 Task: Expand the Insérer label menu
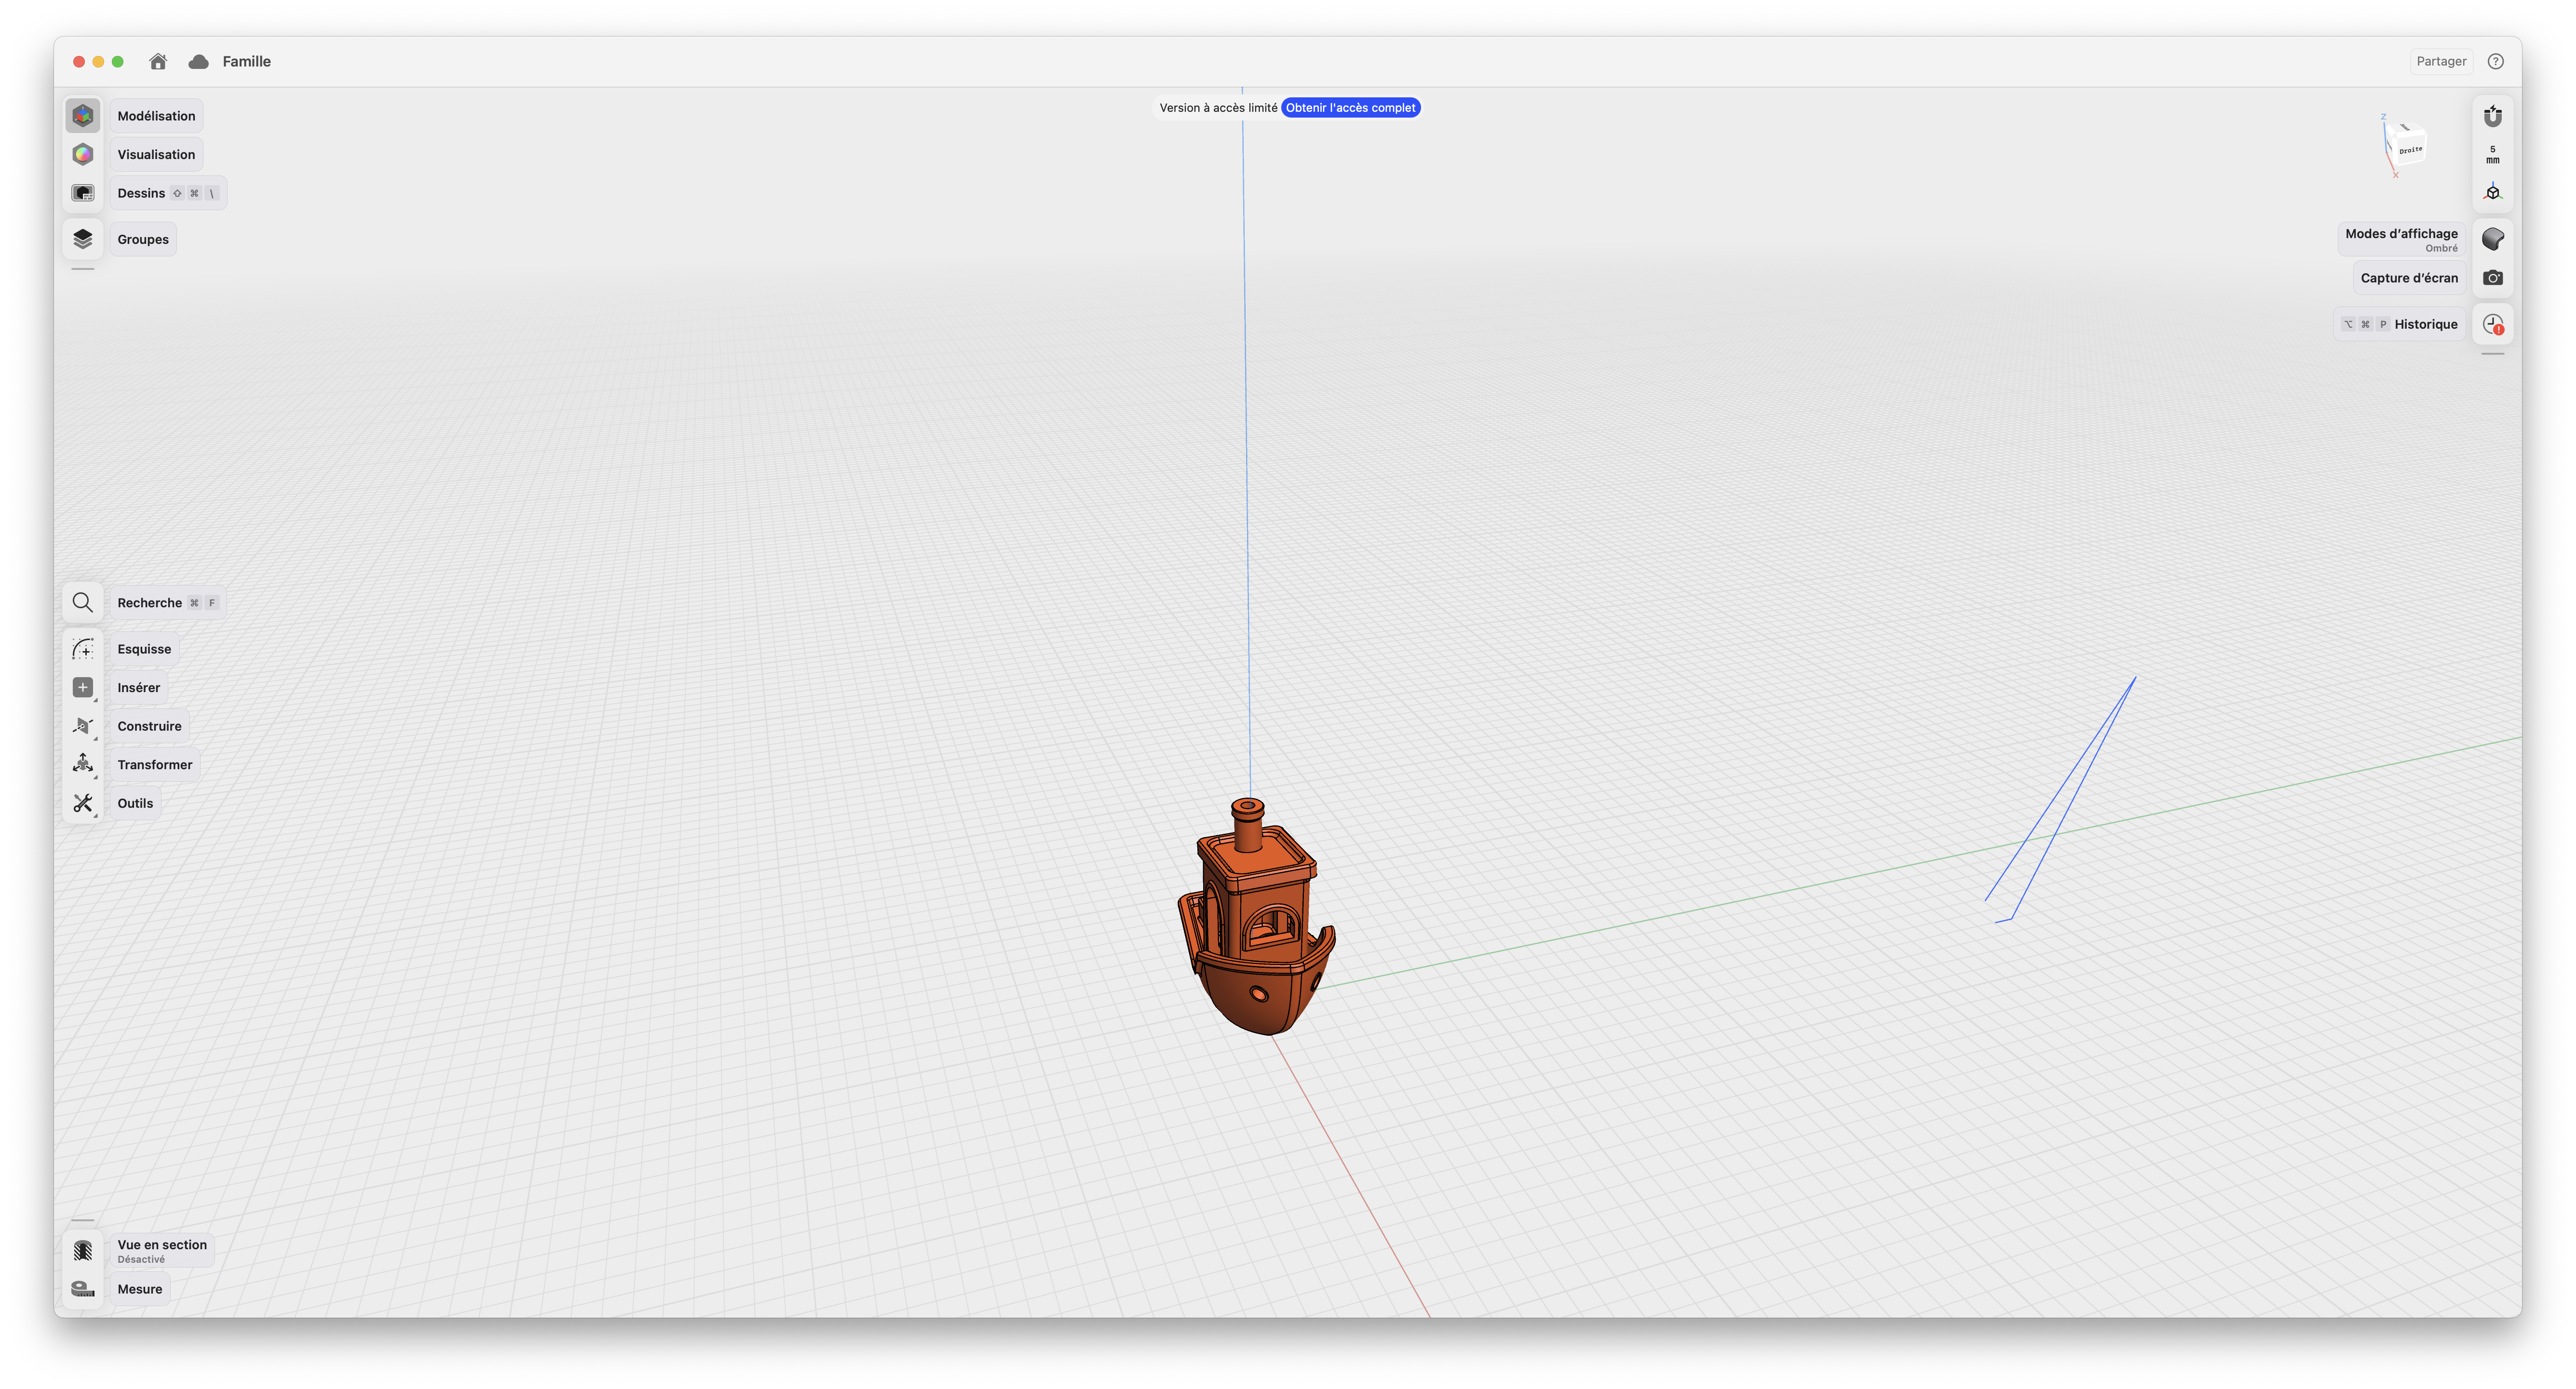[x=138, y=688]
